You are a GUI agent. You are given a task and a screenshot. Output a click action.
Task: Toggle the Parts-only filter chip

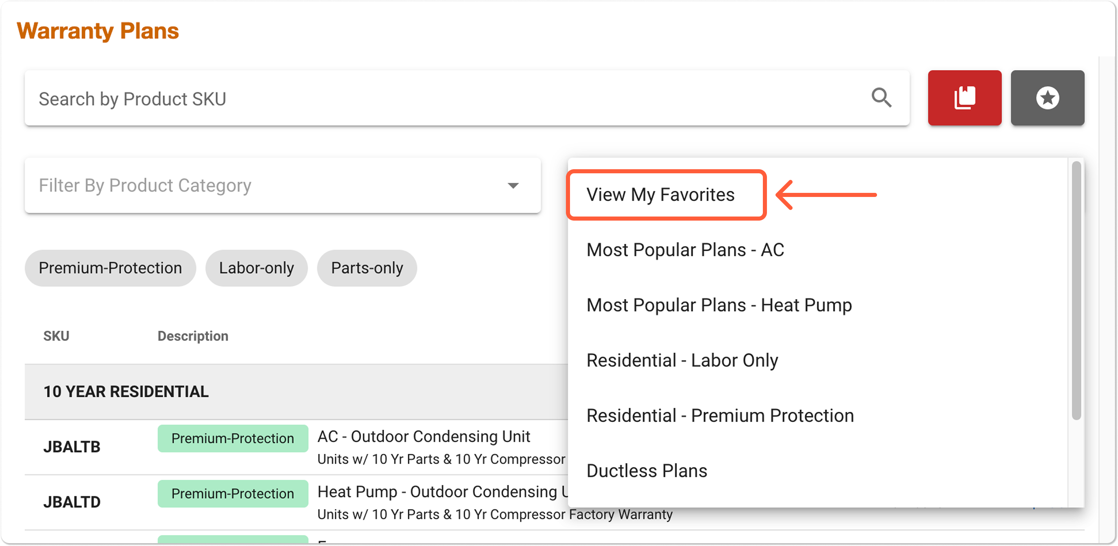tap(367, 268)
